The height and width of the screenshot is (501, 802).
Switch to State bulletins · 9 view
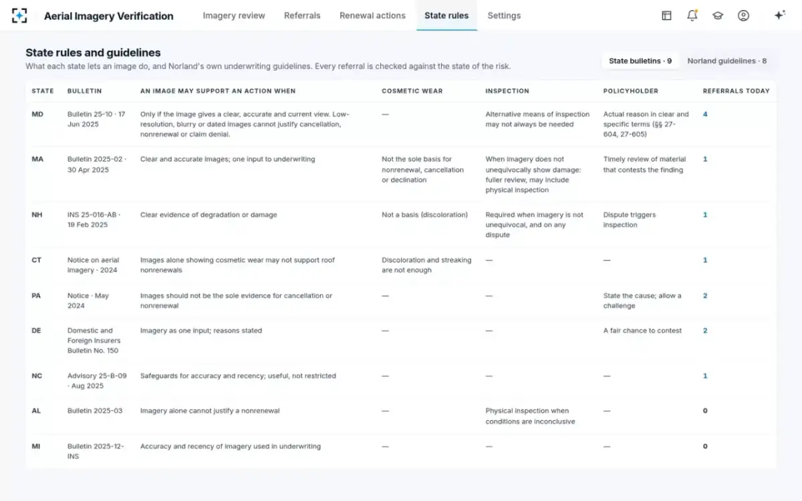click(x=640, y=61)
